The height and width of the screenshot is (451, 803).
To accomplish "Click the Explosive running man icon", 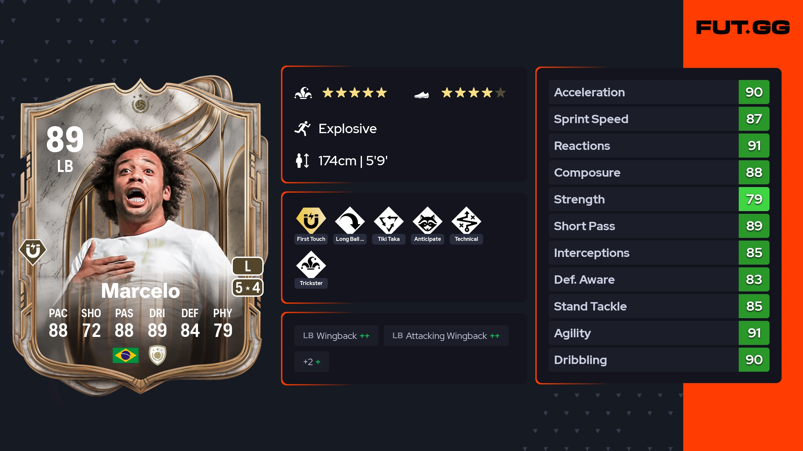I will [303, 128].
